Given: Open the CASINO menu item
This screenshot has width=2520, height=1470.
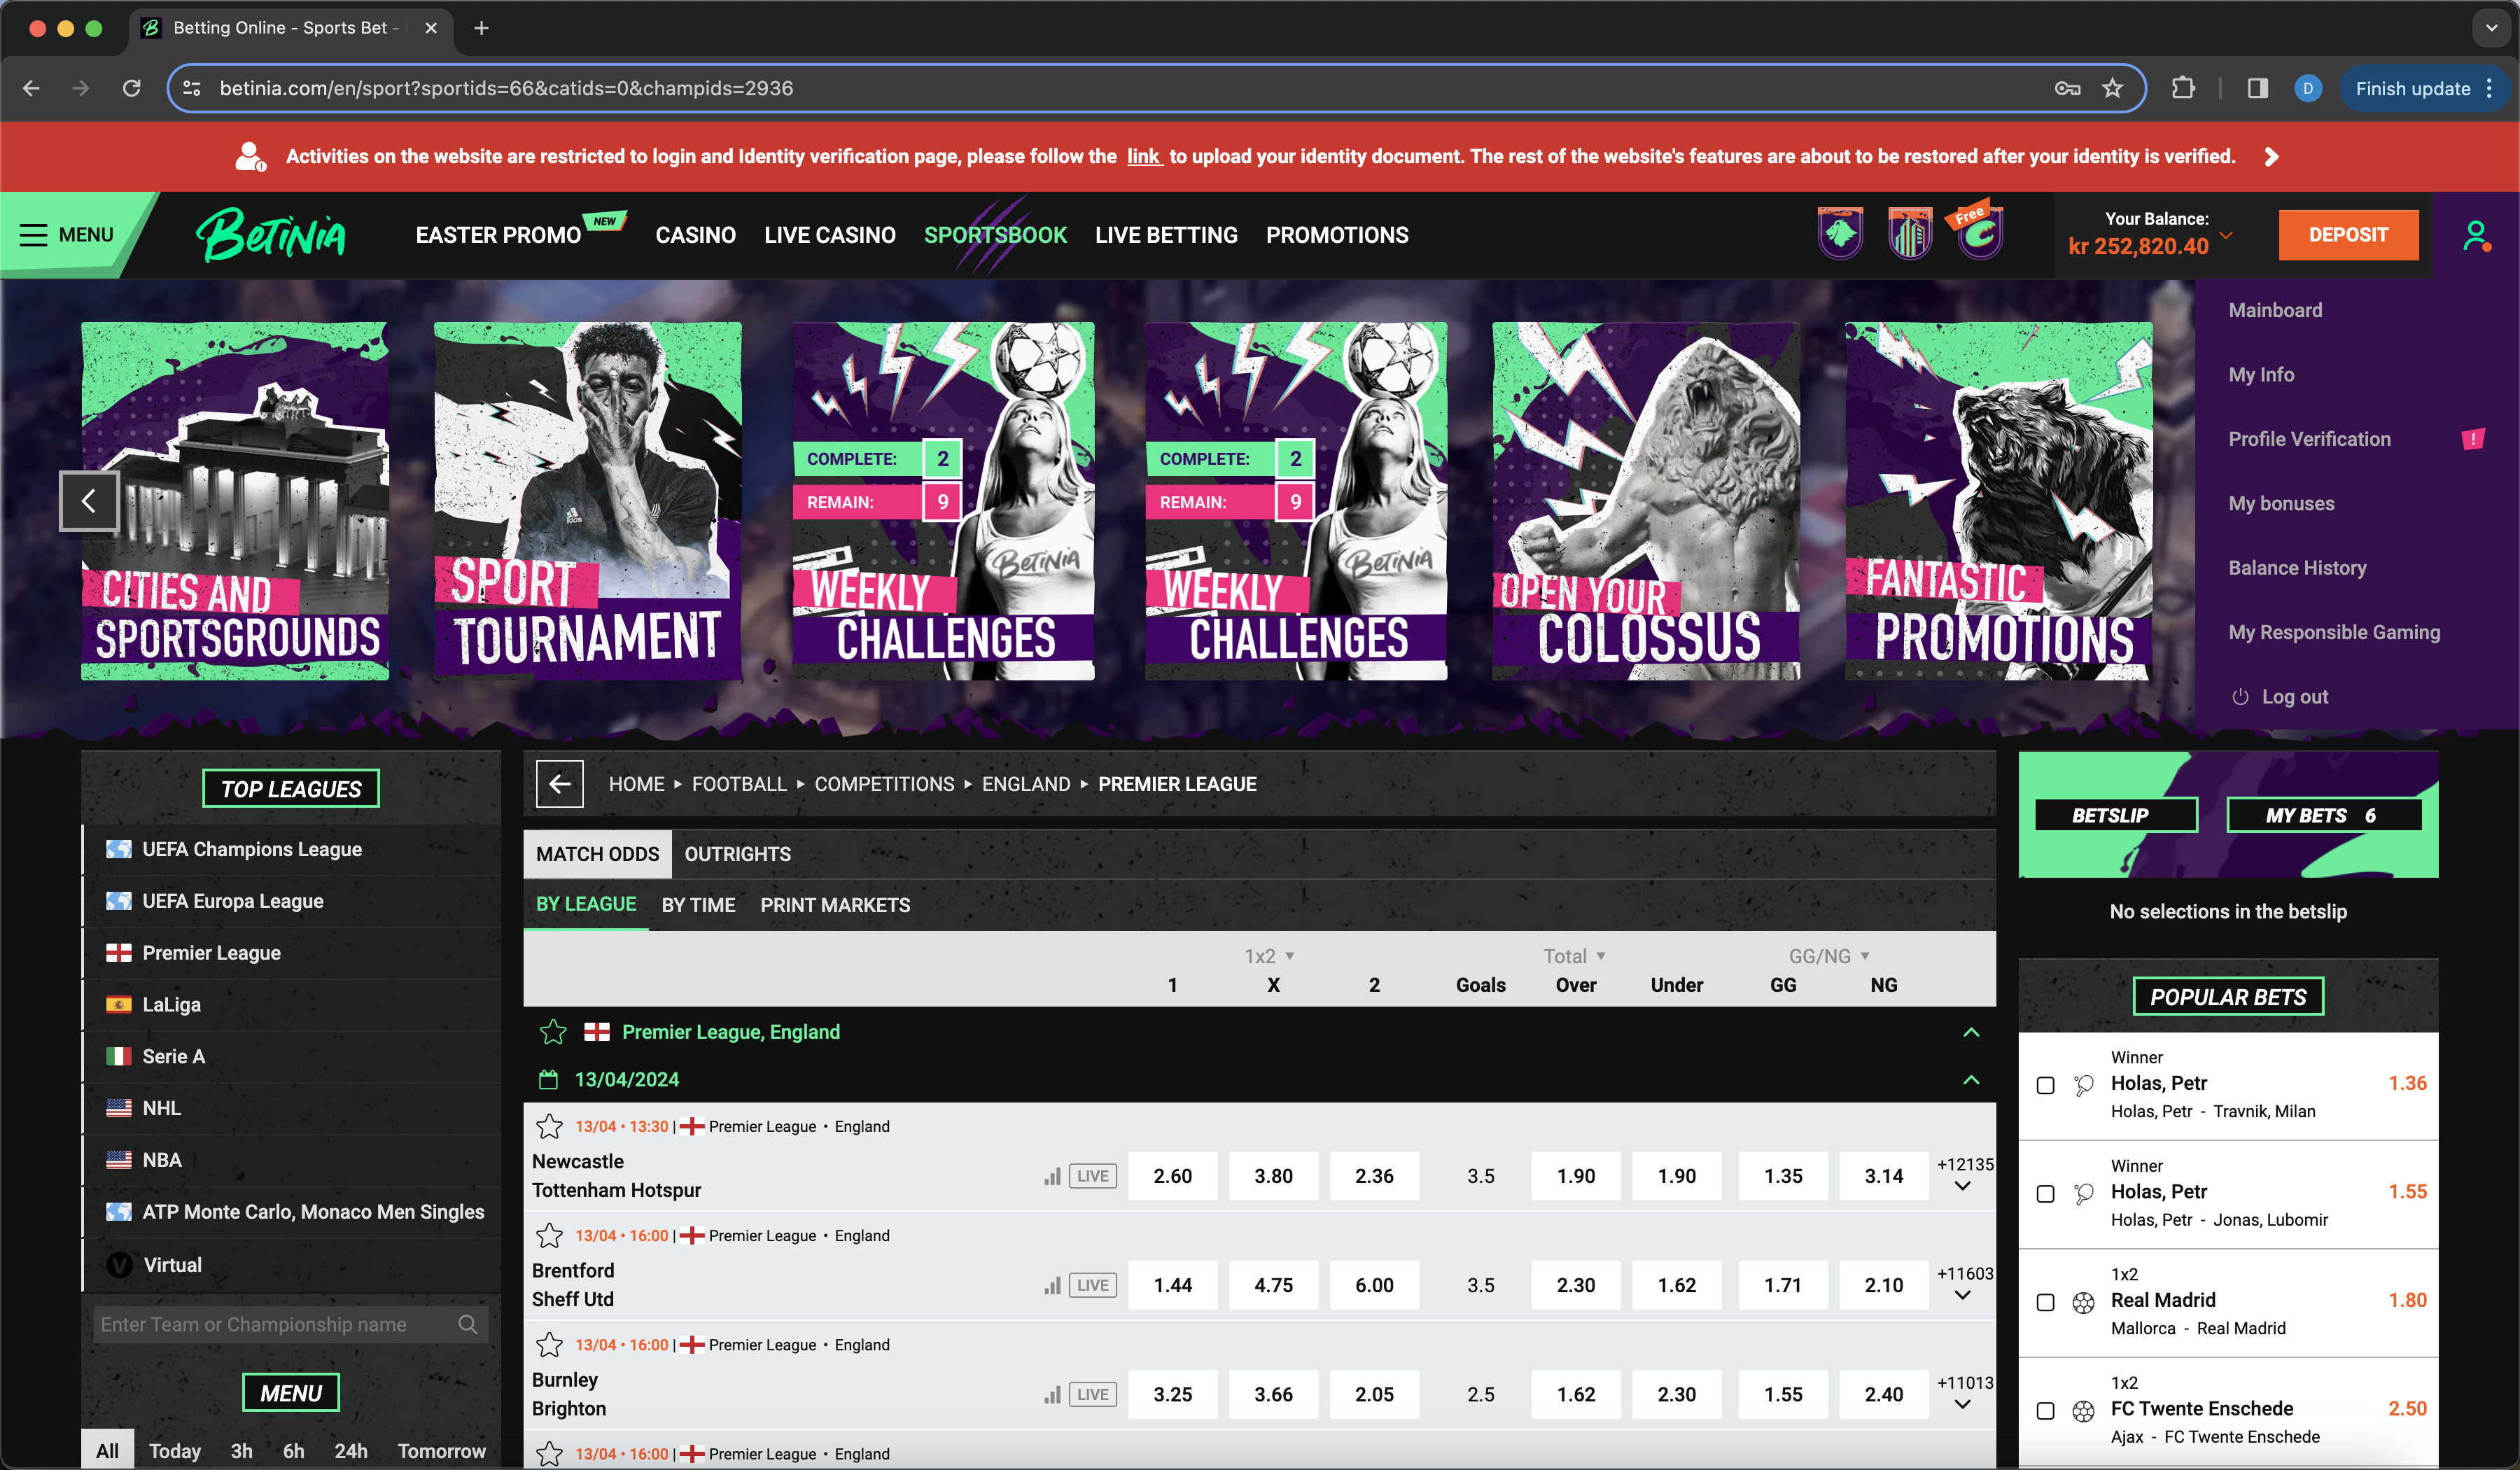Looking at the screenshot, I should [695, 235].
